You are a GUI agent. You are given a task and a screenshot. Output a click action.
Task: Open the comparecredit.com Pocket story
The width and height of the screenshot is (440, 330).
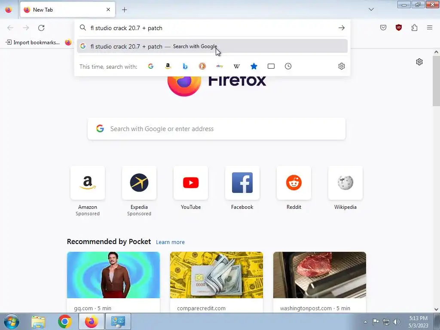217,282
